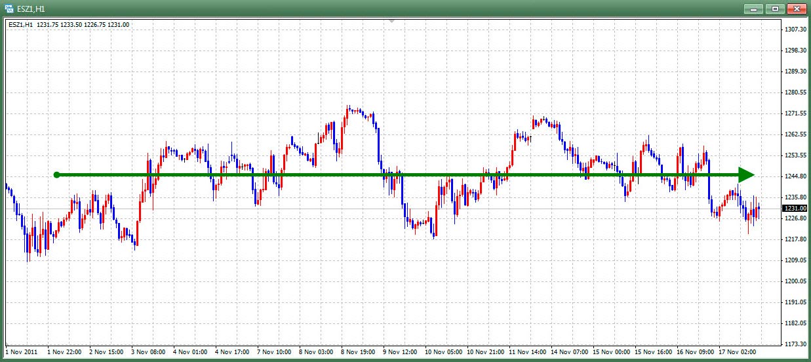Click the gray chart shift triangle marker
811x362 pixels.
pos(392,21)
